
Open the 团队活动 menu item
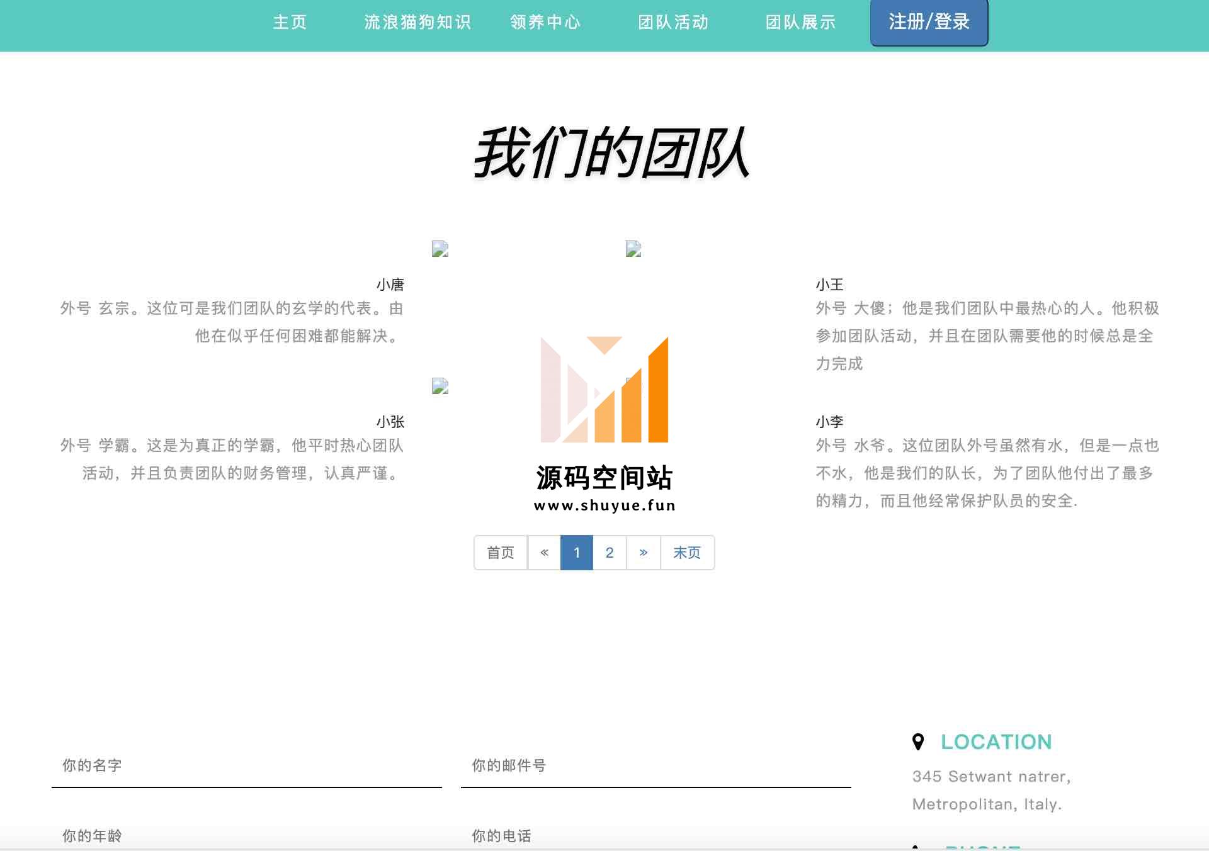(673, 23)
